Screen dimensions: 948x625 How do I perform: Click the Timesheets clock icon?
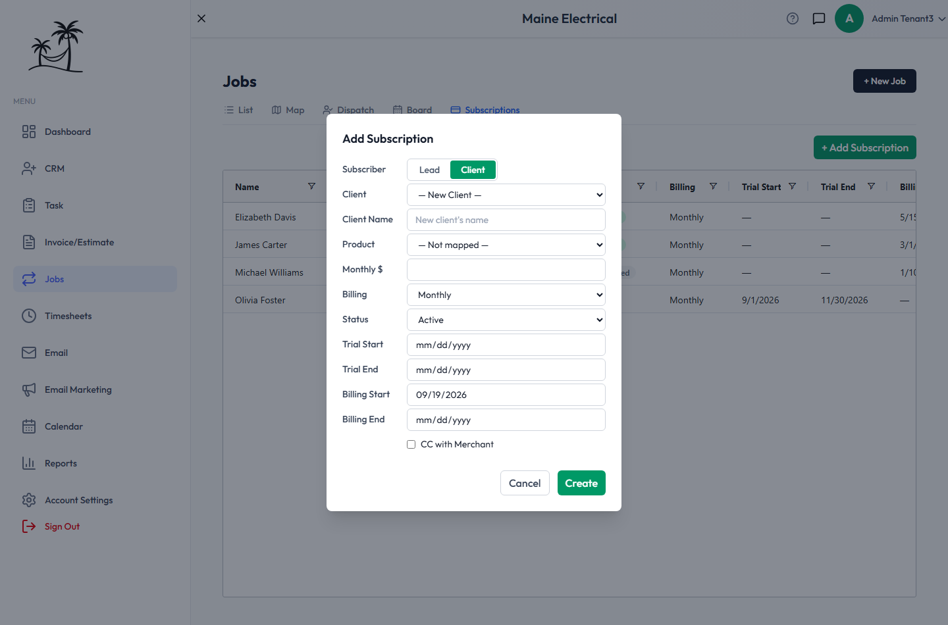coord(29,316)
